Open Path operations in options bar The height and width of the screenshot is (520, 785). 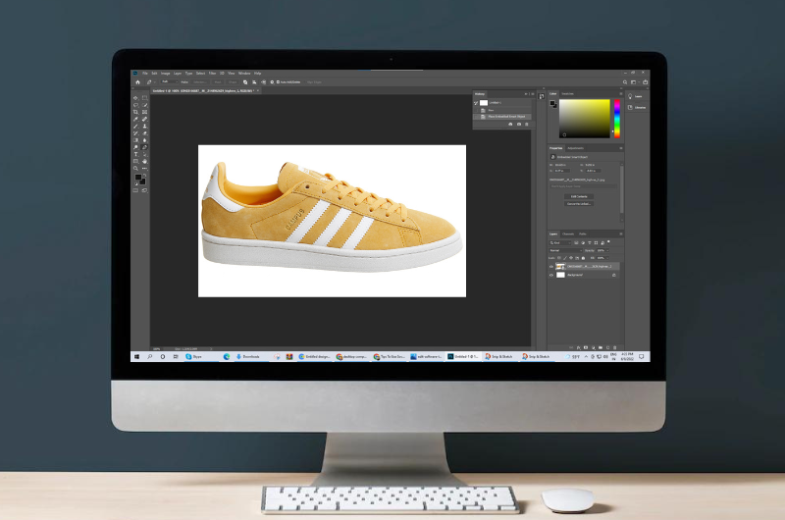(245, 82)
